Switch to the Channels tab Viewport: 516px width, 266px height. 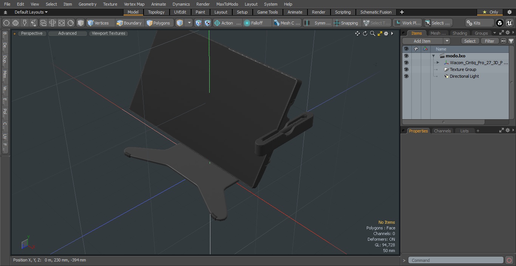click(442, 131)
